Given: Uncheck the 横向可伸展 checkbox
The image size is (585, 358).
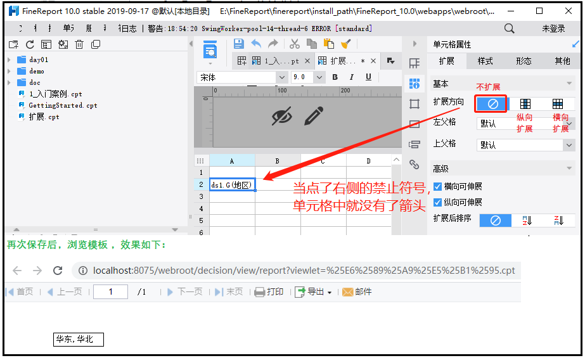Looking at the screenshot, I should coord(437,187).
